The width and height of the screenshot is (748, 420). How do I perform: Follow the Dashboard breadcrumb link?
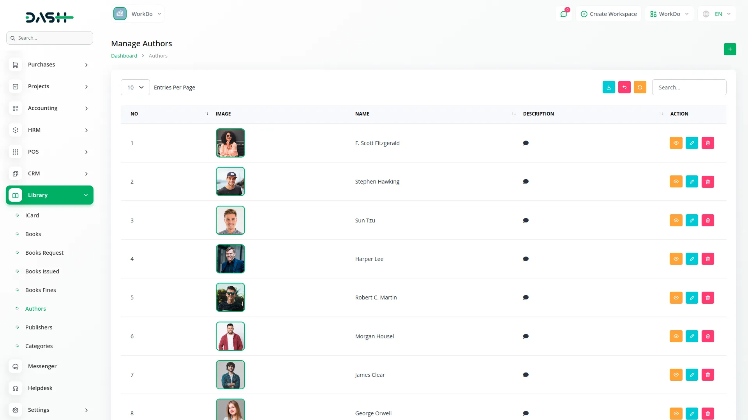point(124,56)
